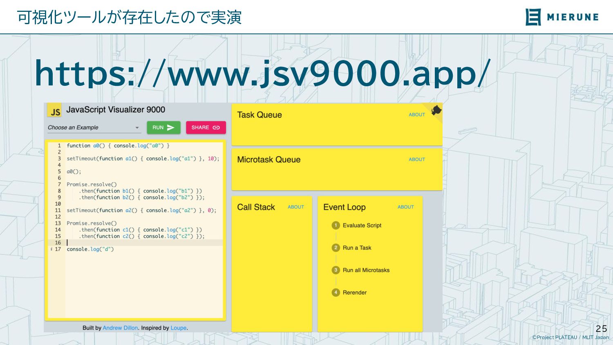Image resolution: width=613 pixels, height=345 pixels.
Task: Click the Event Loop heading
Action: 345,207
